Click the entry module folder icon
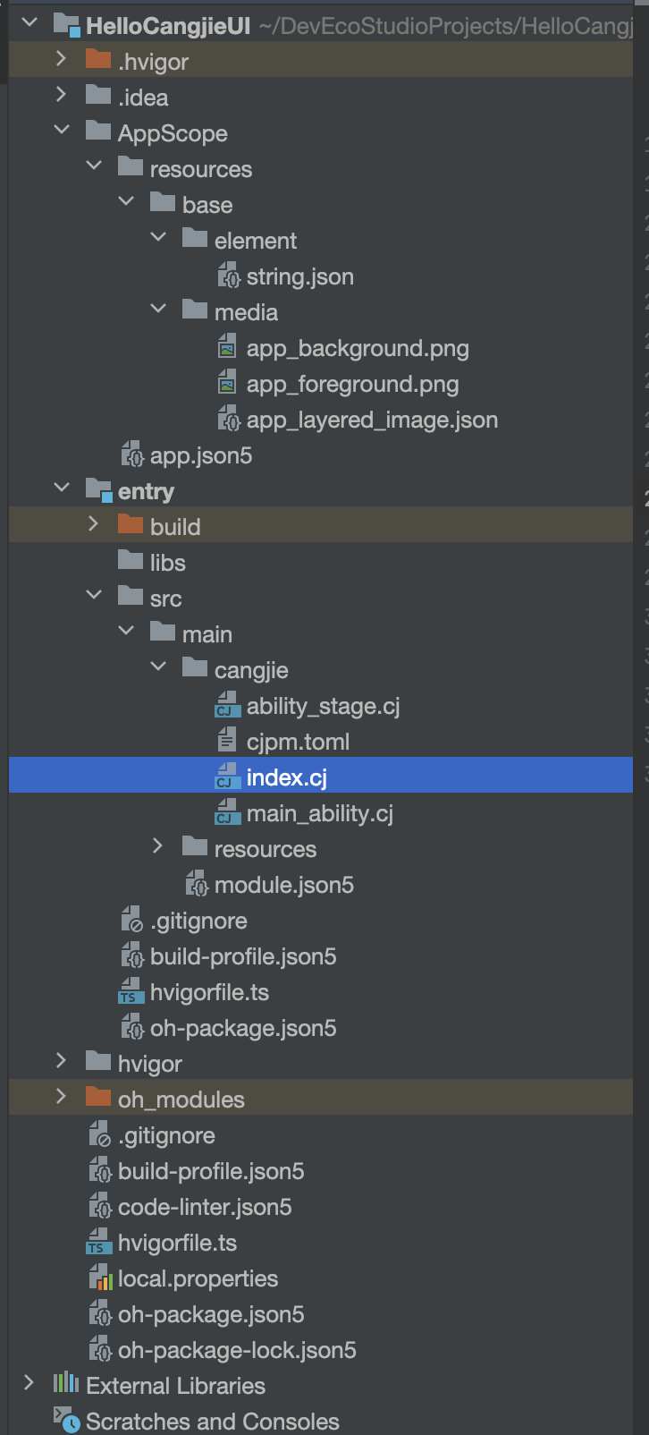 [x=98, y=490]
